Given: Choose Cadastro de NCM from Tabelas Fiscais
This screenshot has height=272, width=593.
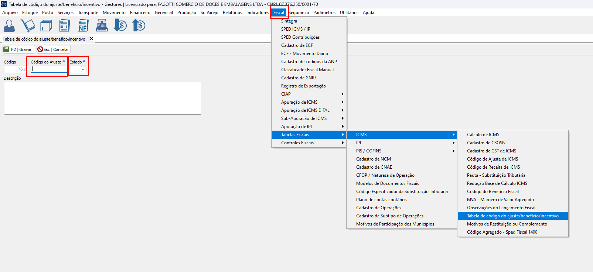Looking at the screenshot, I should pyautogui.click(x=373, y=159).
